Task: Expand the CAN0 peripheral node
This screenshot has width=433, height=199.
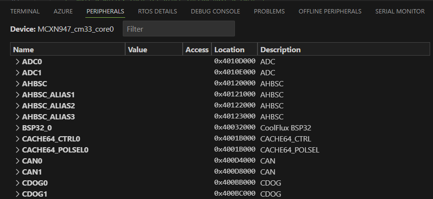Action: 17,161
